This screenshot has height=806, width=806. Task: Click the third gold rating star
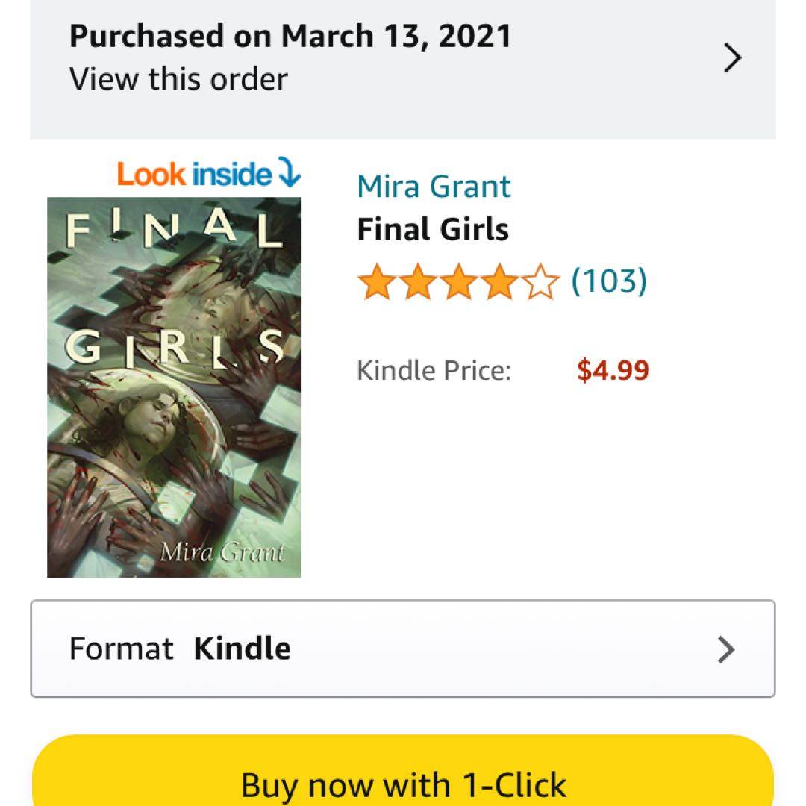(457, 284)
